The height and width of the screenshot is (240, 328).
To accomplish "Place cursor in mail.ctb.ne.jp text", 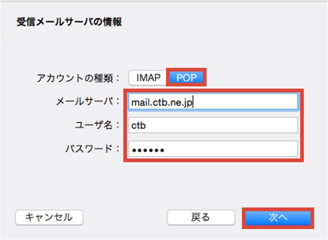I will (x=162, y=103).
